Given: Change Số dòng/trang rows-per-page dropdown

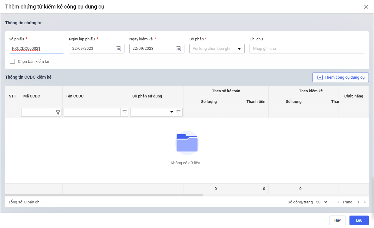Looking at the screenshot, I should tap(322, 202).
